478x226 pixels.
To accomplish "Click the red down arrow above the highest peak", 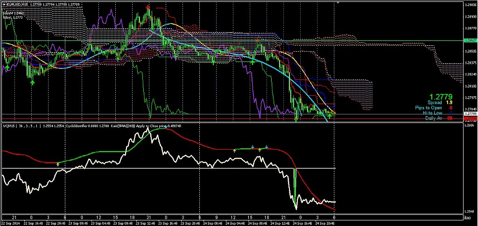I will pyautogui.click(x=148, y=7).
